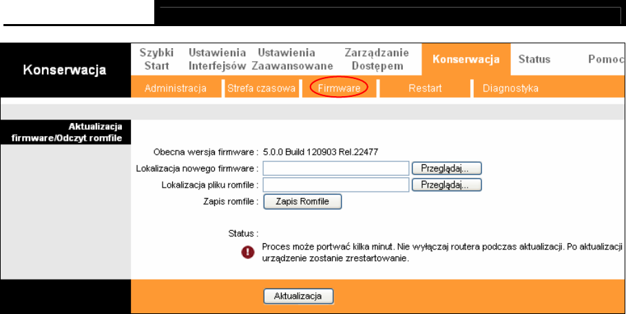
Task: Select the Konserwacja tab
Action: pyautogui.click(x=466, y=59)
